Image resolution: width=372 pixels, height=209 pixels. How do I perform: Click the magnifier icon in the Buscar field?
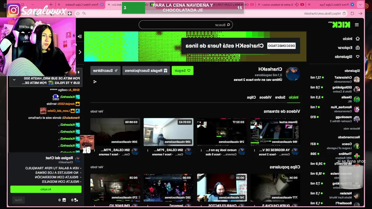click(x=228, y=25)
